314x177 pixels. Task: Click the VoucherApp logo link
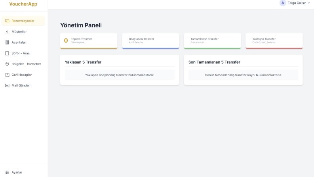23,4
